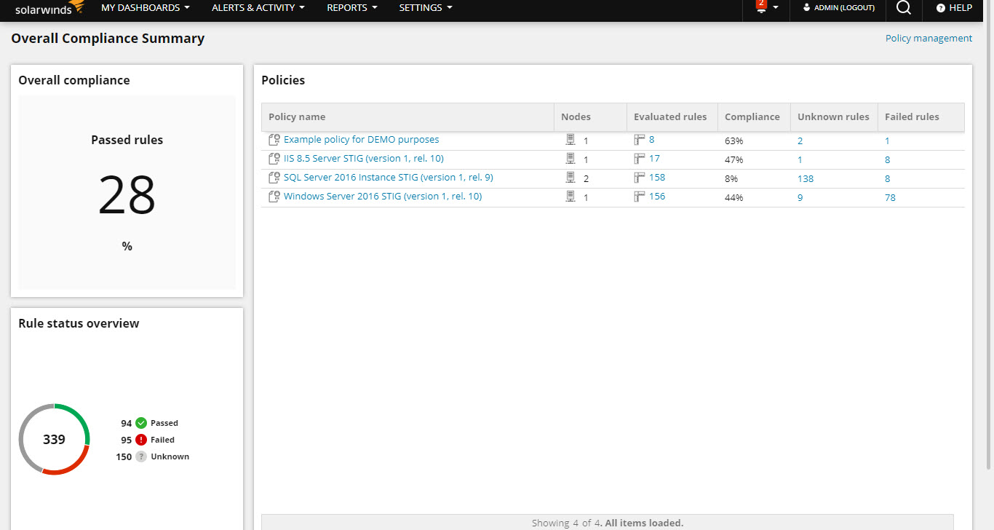The image size is (994, 530).
Task: Click rules icon beside evaluated rules 17
Action: 640,159
